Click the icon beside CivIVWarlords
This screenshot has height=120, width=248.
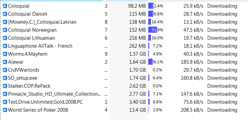click(5, 70)
